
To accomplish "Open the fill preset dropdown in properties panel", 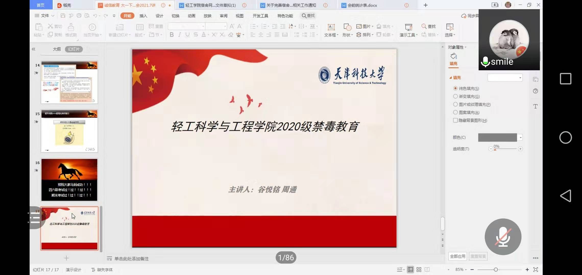I will click(x=505, y=78).
